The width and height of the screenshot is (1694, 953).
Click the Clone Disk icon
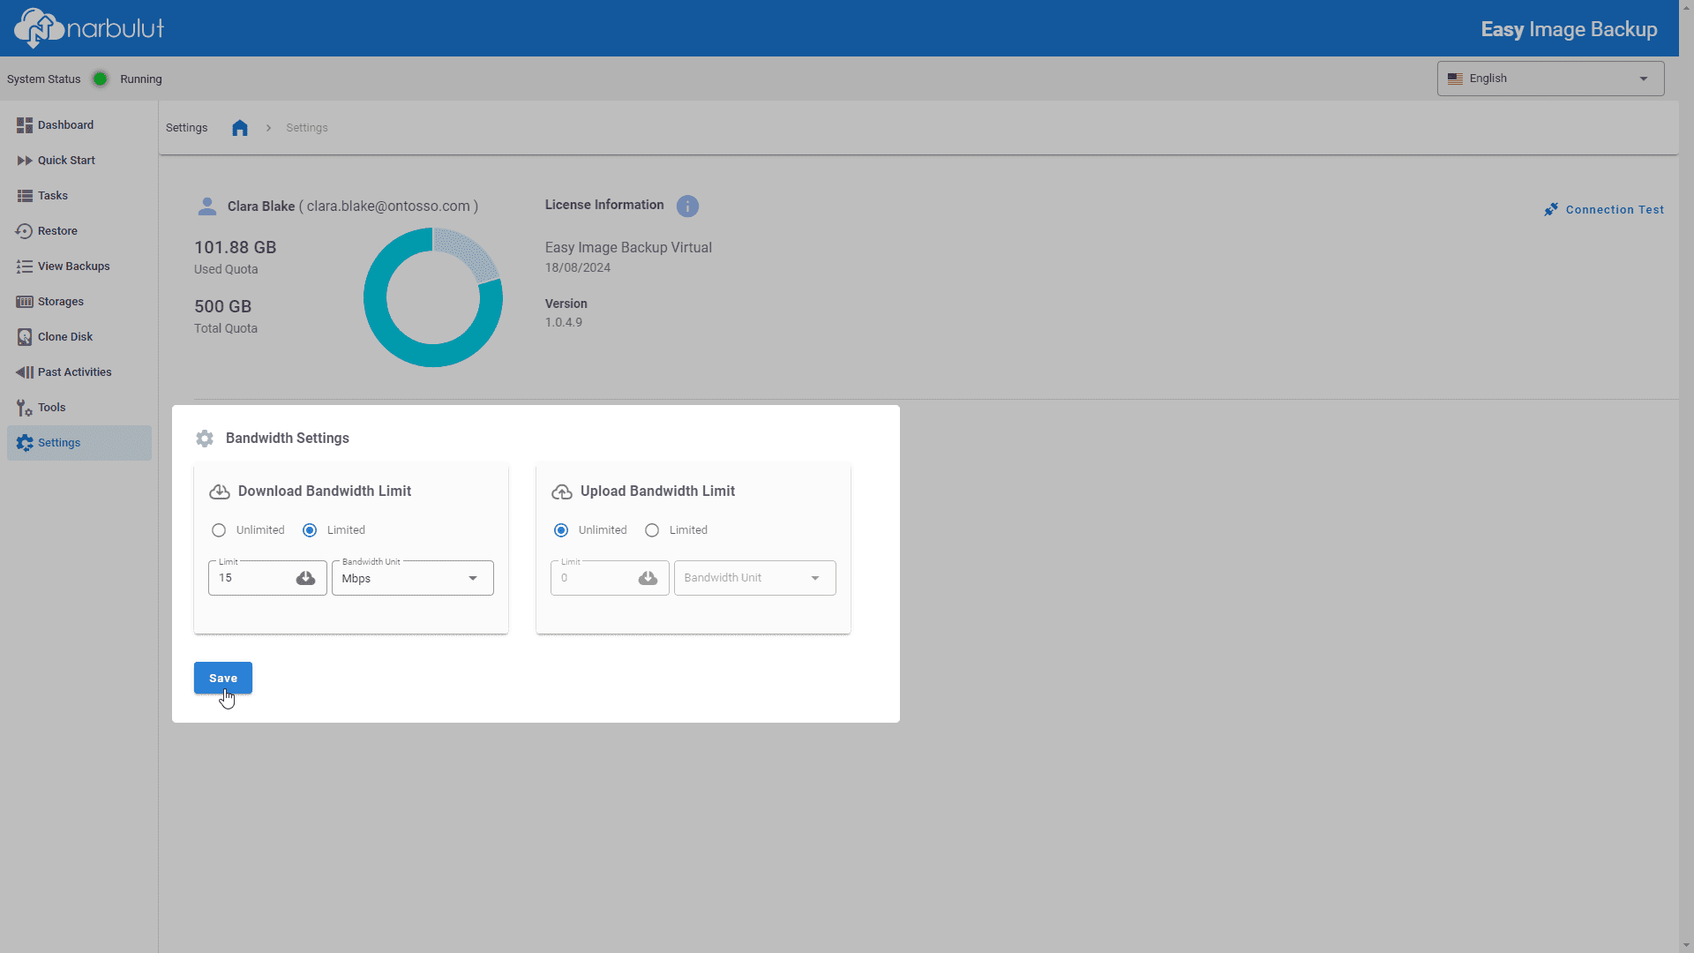25,337
